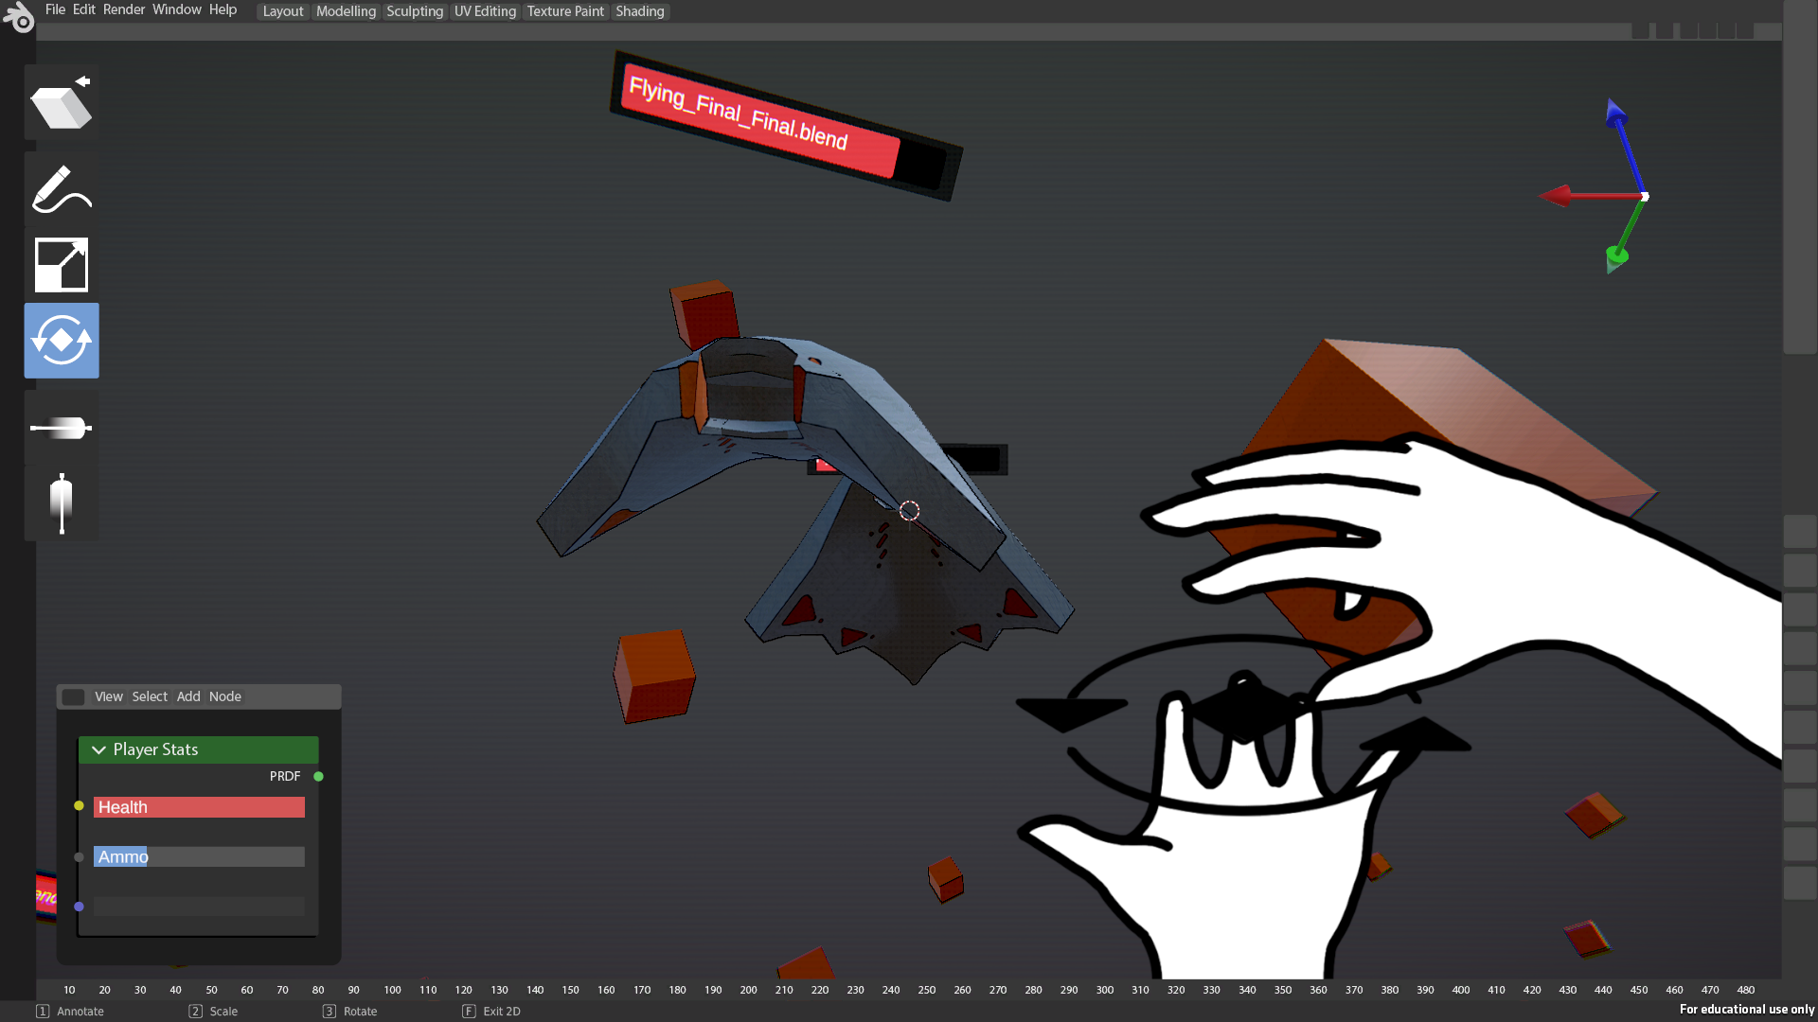
Task: Click timeline frame marker 250
Action: tap(926, 990)
